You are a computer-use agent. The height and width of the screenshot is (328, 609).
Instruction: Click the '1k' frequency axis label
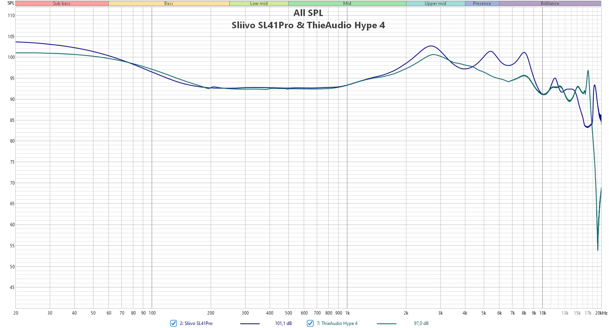(x=347, y=313)
